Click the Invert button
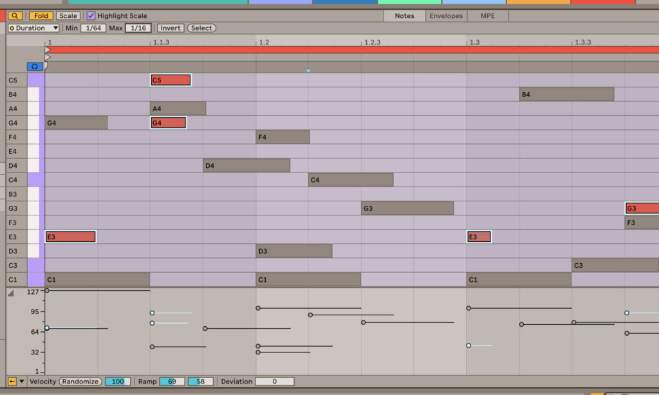The image size is (659, 395). pos(170,28)
